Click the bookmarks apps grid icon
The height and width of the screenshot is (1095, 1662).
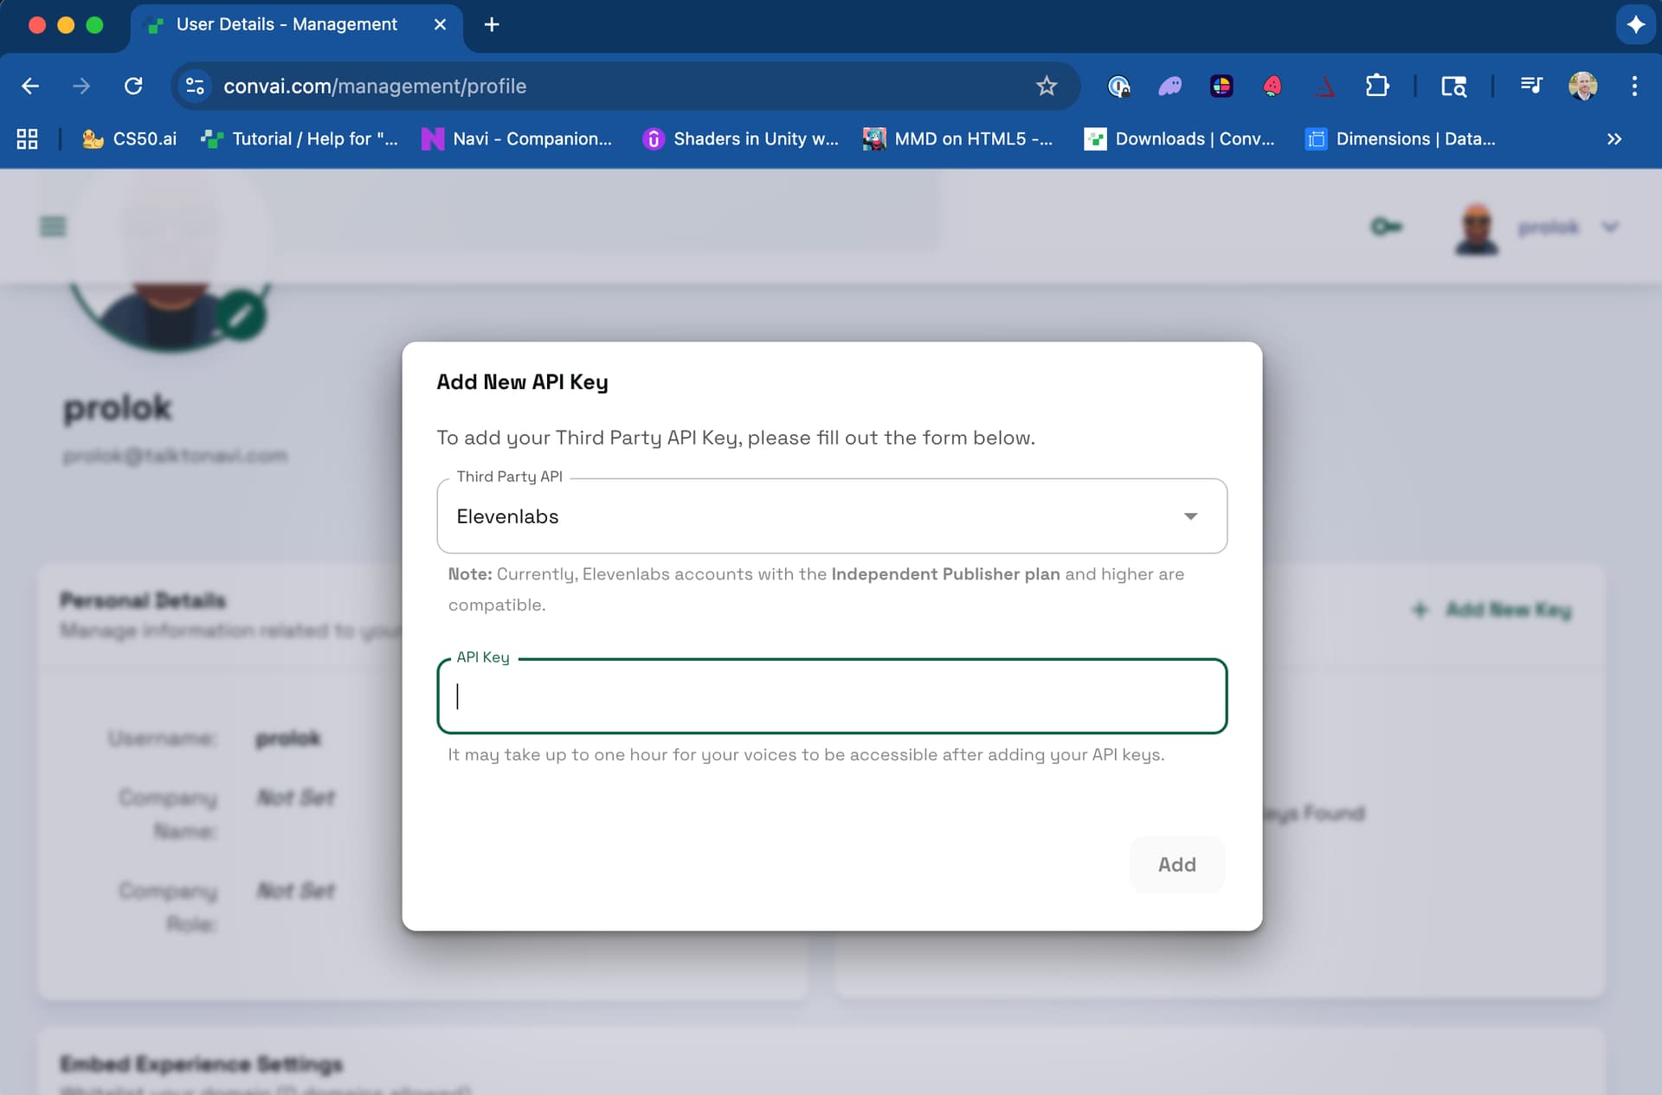(27, 138)
